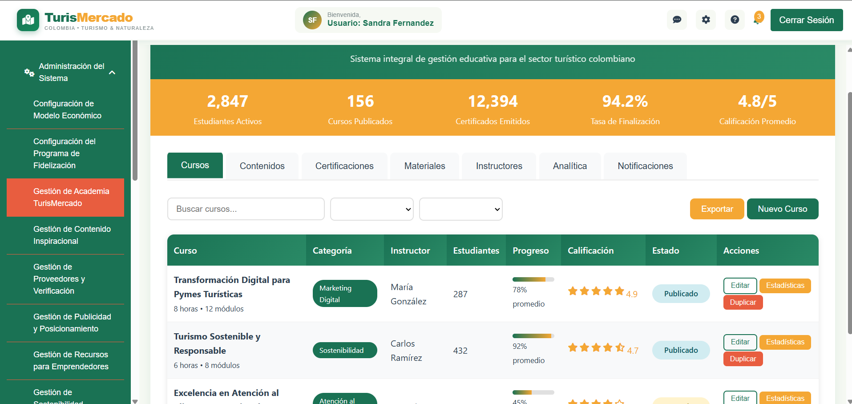The width and height of the screenshot is (852, 404).
Task: Click Duplicar on Transformación Digital course
Action: 743,302
